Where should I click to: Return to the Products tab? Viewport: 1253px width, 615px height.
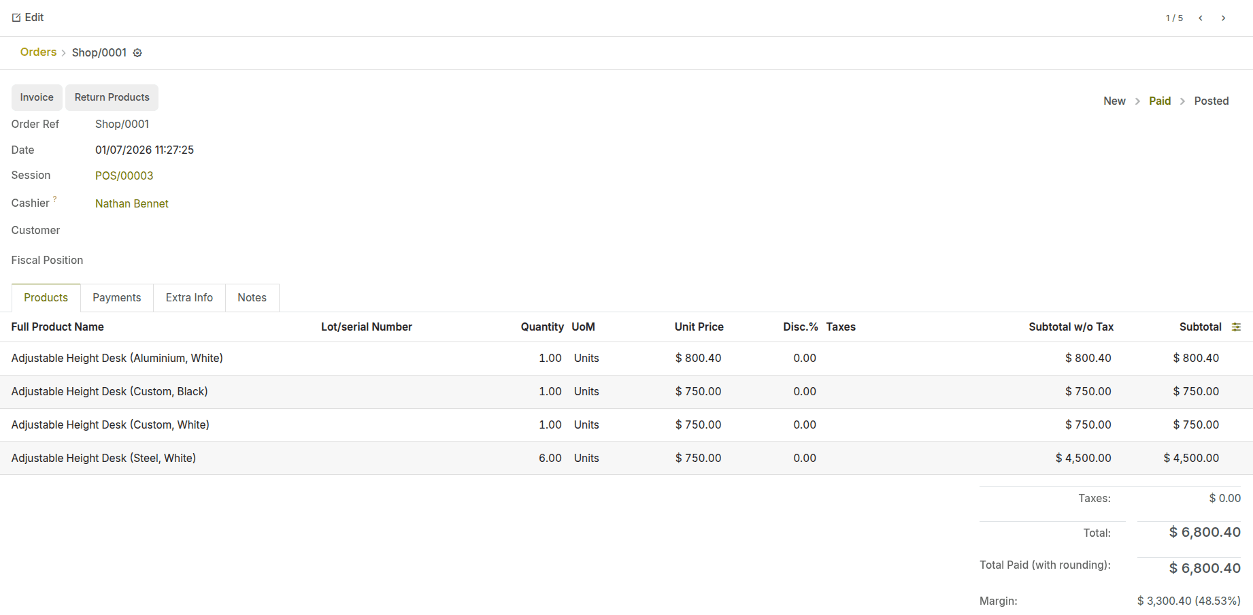[46, 297]
